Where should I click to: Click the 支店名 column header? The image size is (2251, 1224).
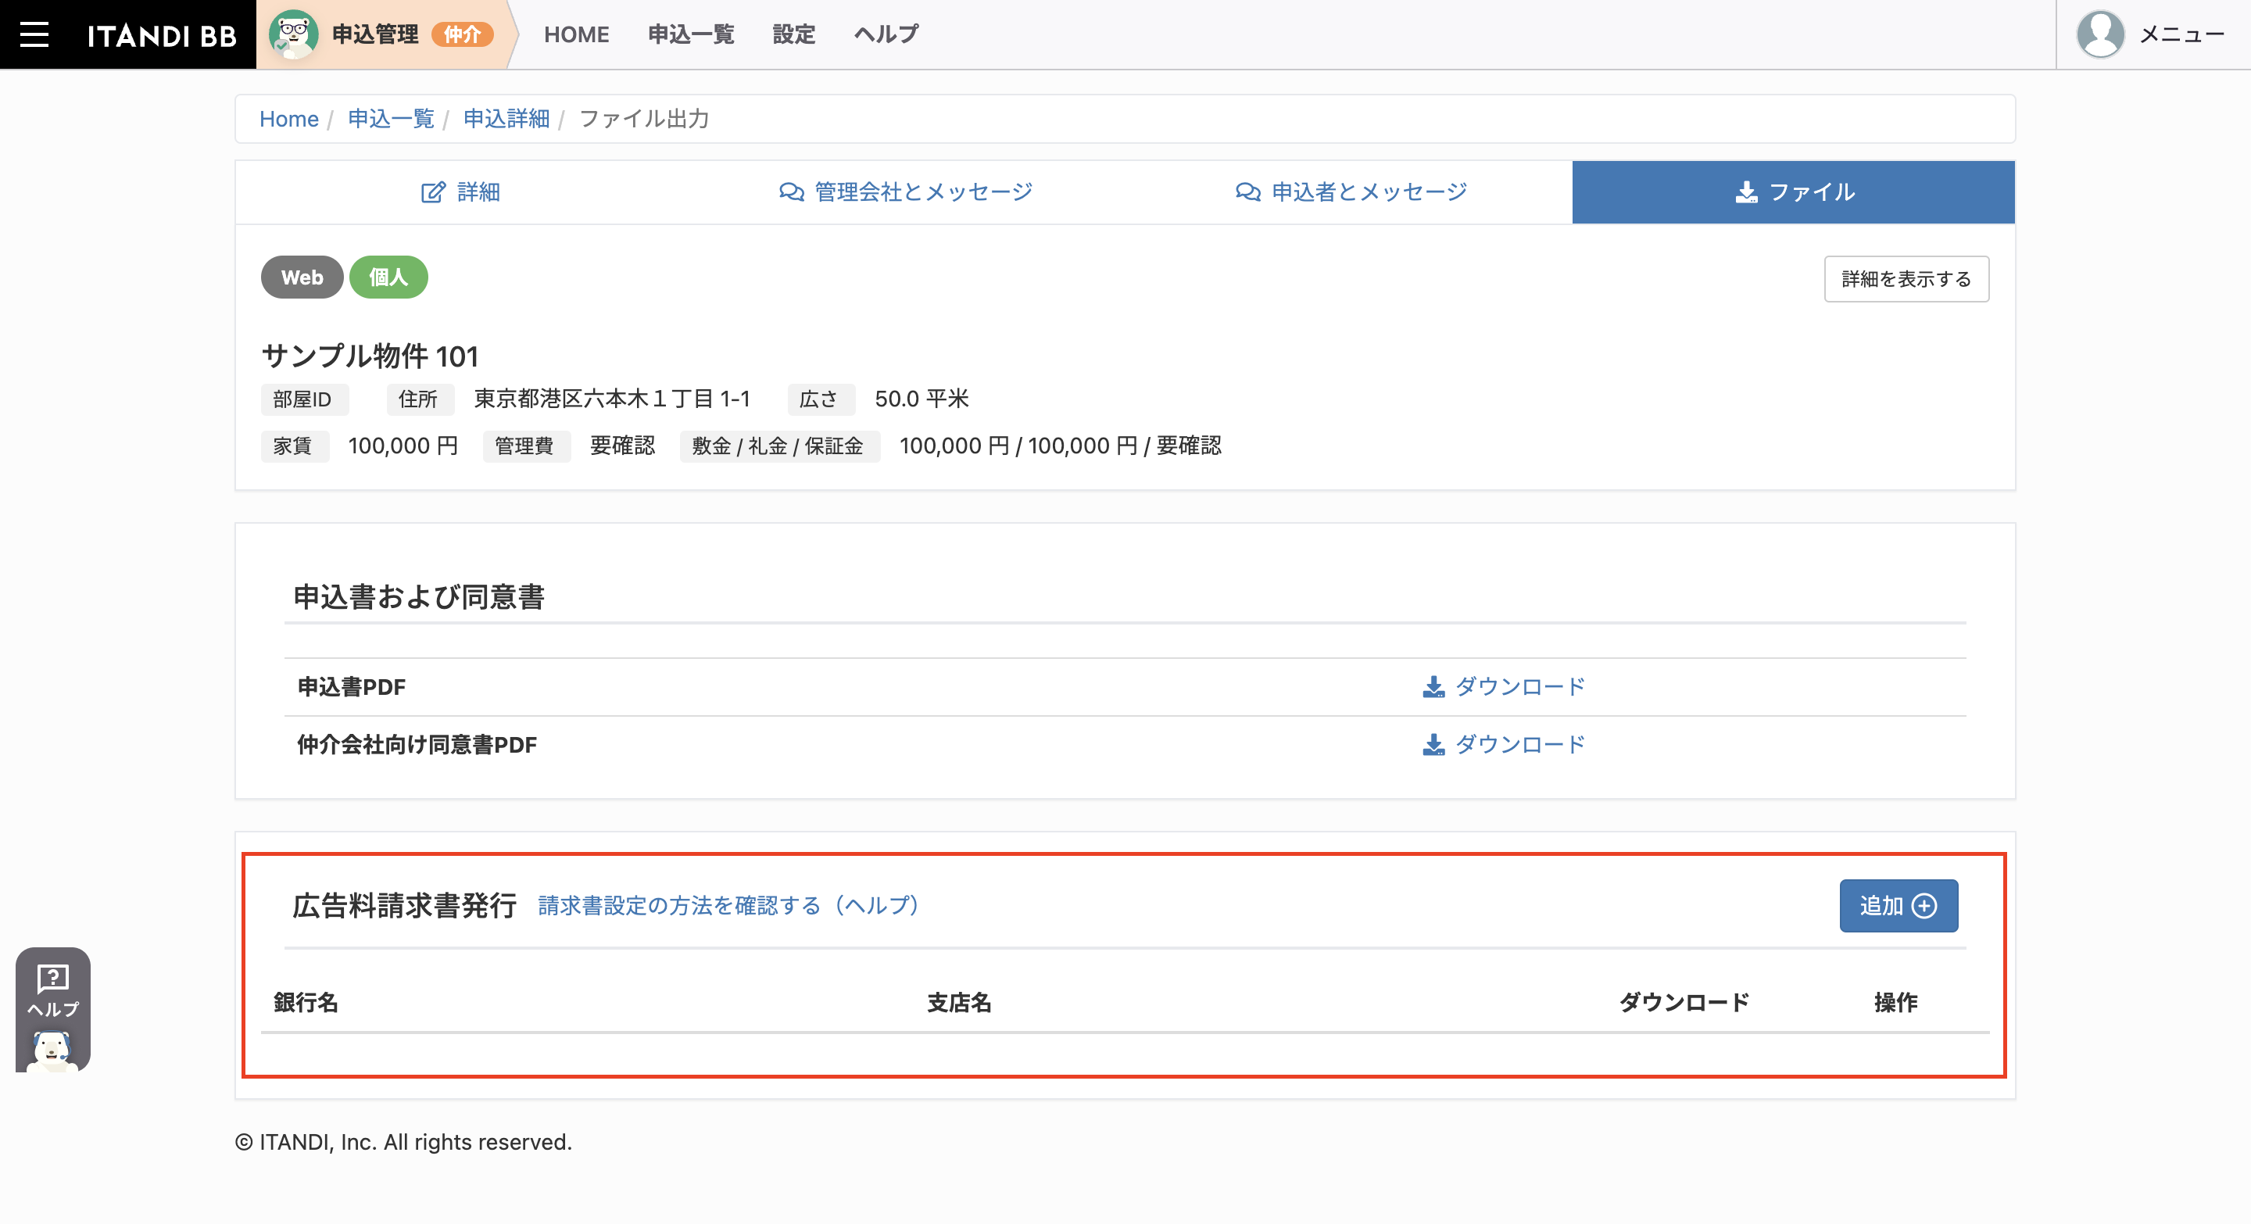[x=960, y=1003]
